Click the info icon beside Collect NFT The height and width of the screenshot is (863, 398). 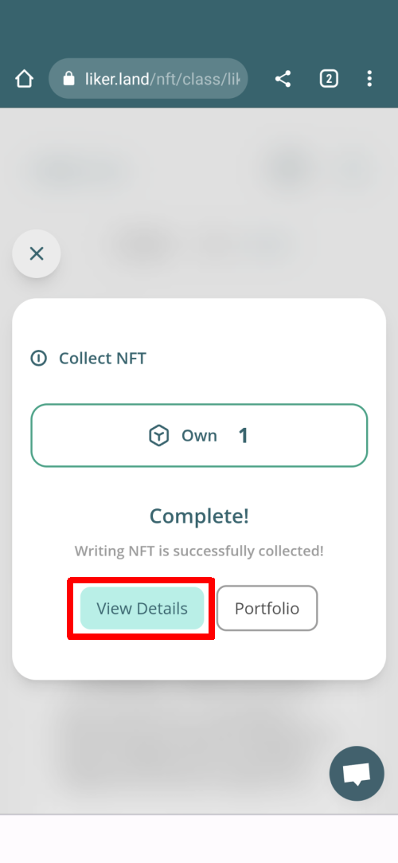38,359
